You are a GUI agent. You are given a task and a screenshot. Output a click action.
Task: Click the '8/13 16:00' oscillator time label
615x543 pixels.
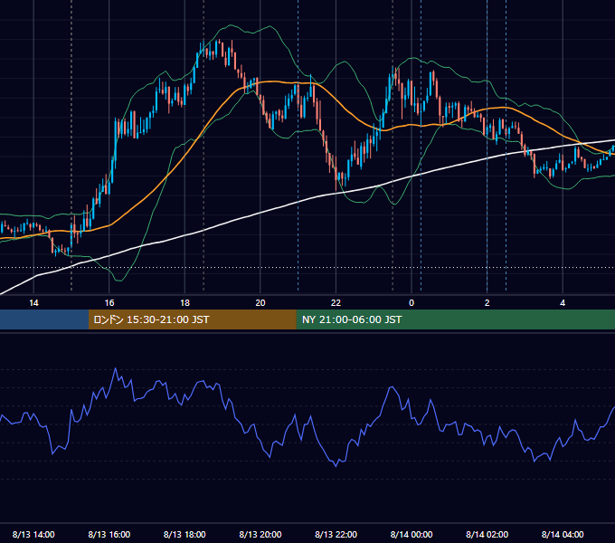click(x=109, y=534)
